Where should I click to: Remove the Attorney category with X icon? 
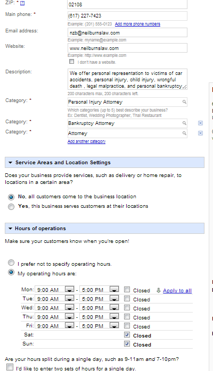tap(200, 133)
